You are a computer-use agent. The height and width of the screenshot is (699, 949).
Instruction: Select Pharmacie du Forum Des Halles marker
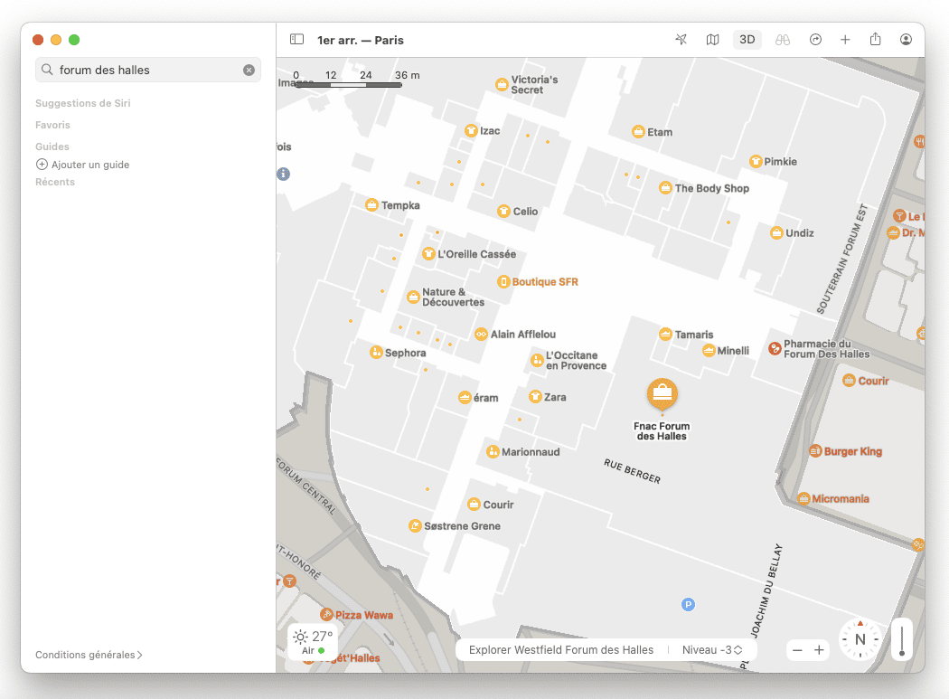[775, 348]
